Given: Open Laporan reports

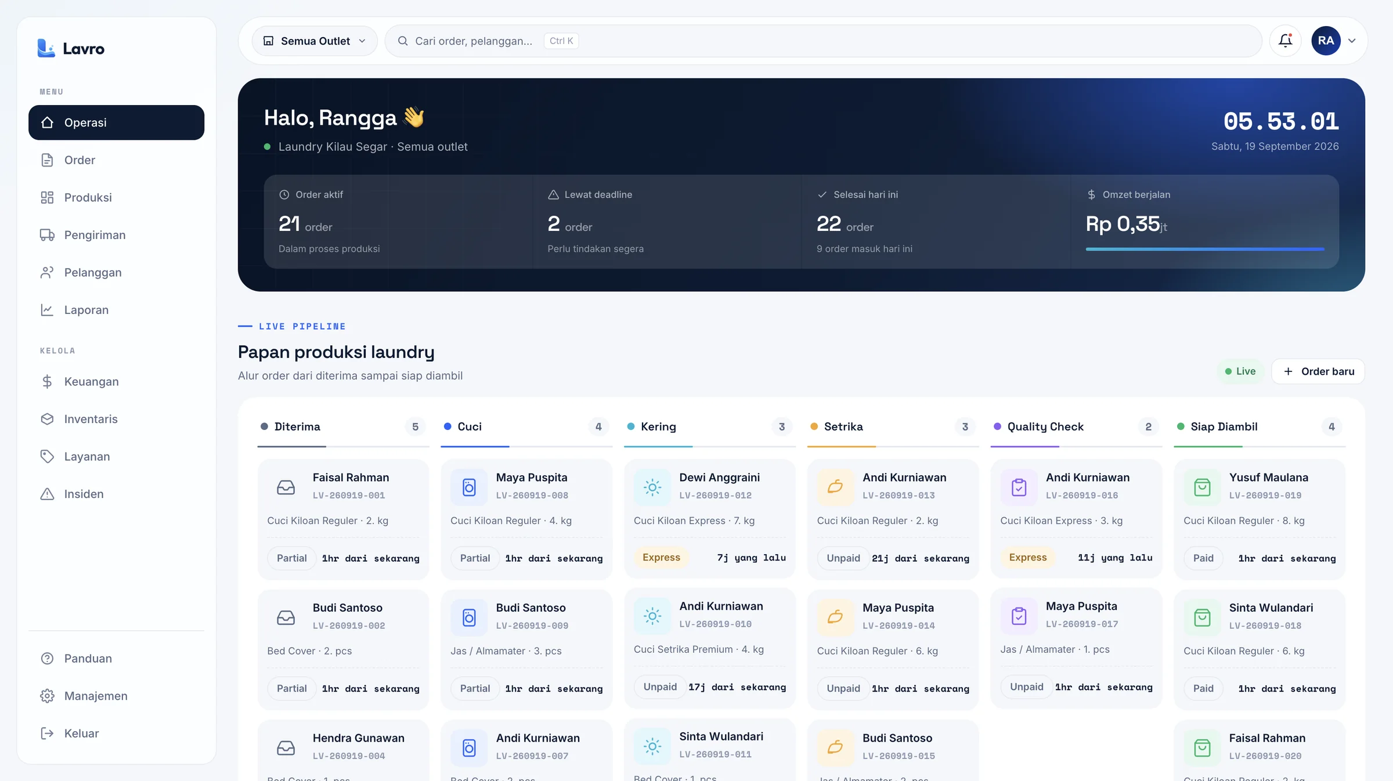Looking at the screenshot, I should click(116, 310).
